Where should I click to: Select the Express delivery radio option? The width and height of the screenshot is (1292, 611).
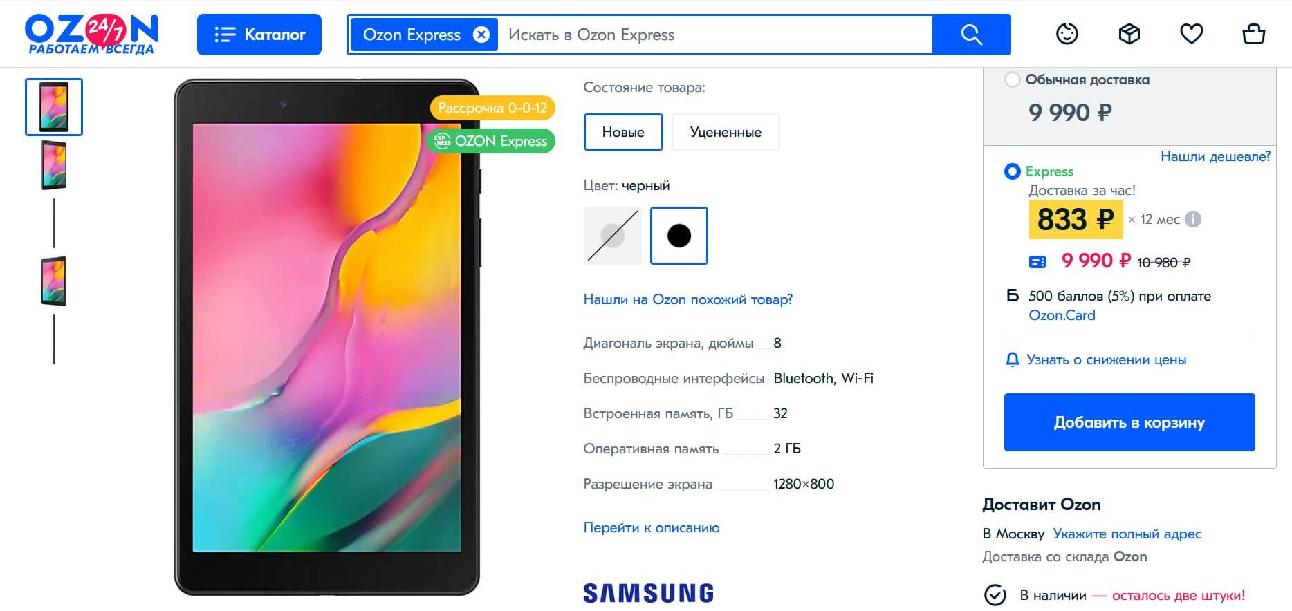(1013, 171)
